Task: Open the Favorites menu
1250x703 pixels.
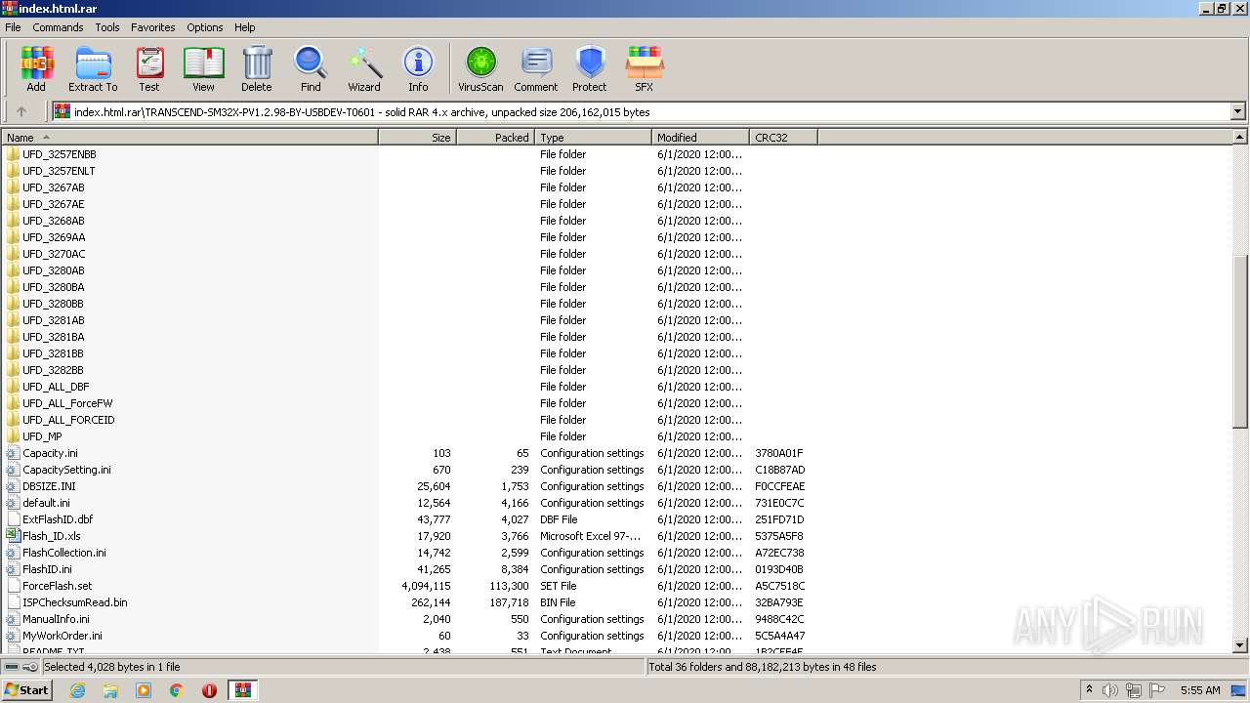Action: pos(153,27)
